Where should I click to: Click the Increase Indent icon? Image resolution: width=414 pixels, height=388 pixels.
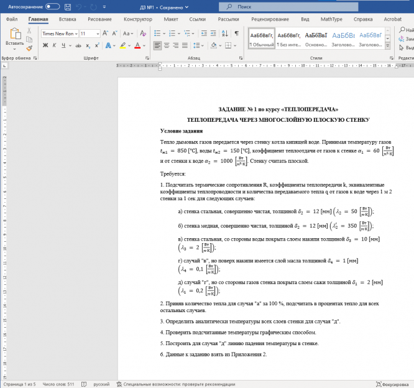[x=213, y=34]
